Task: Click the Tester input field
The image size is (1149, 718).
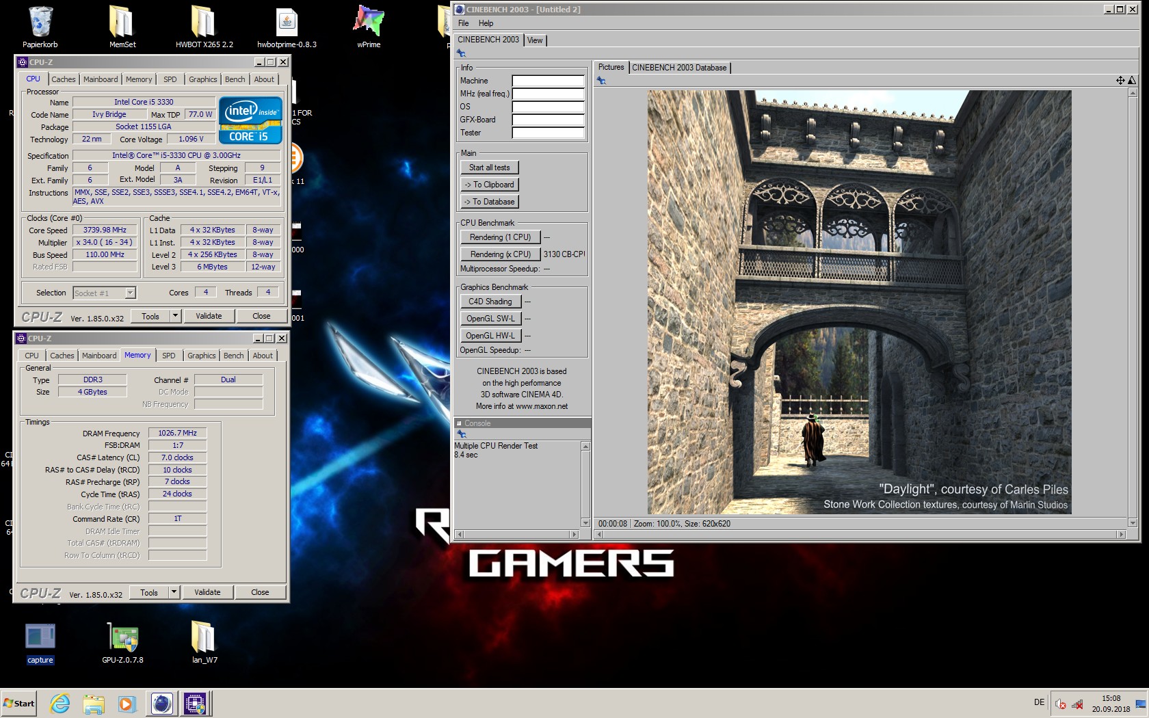Action: pyautogui.click(x=549, y=133)
